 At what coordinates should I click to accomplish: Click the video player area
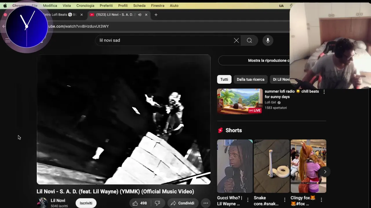click(123, 119)
